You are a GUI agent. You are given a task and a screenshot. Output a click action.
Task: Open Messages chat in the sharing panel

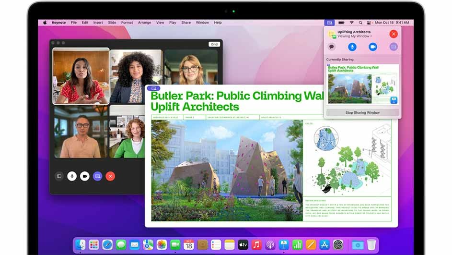point(331,47)
